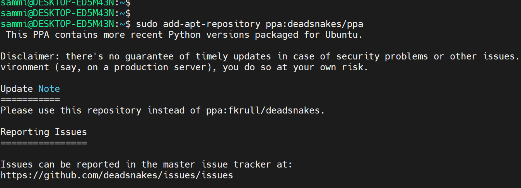The height and width of the screenshot is (188, 521).
Task: Click the word "sudo" in the command
Action: pyautogui.click(x=147, y=24)
